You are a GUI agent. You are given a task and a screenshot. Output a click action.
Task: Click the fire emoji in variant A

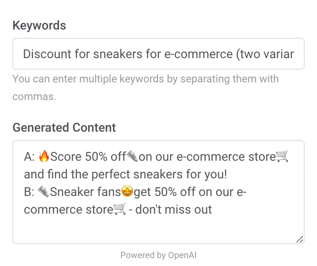click(x=44, y=156)
